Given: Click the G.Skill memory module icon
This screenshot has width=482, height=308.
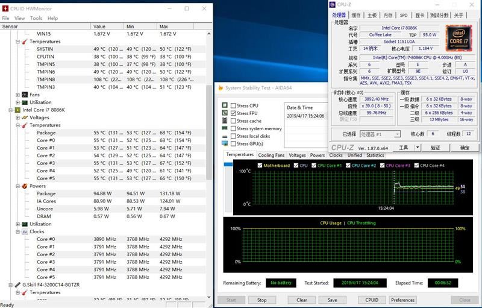Looking at the screenshot, I should pos(17,285).
